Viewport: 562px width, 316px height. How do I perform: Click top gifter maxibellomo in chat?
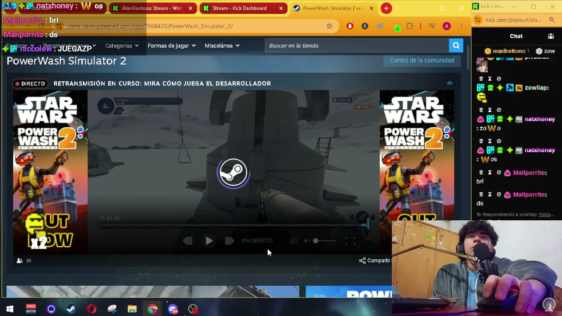pyautogui.click(x=506, y=51)
